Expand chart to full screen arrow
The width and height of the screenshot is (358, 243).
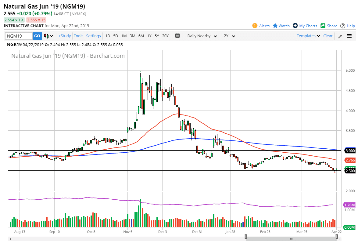340,36
